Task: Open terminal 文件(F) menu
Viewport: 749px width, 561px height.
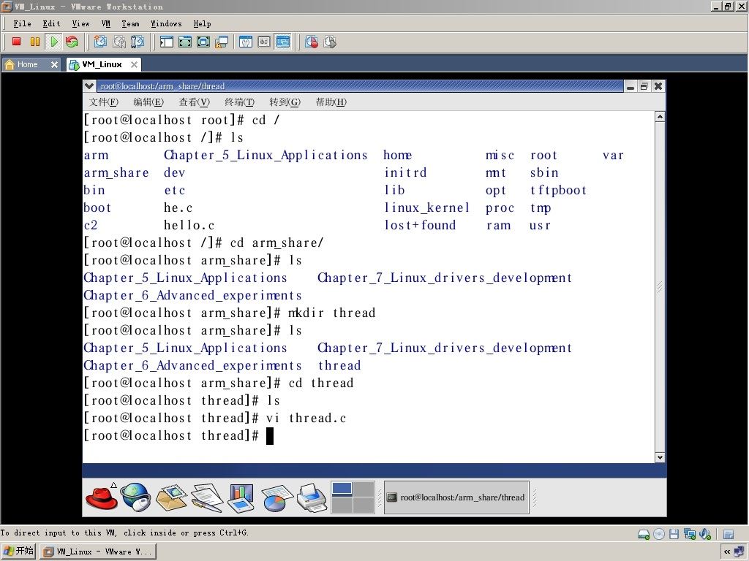Action: pos(103,102)
